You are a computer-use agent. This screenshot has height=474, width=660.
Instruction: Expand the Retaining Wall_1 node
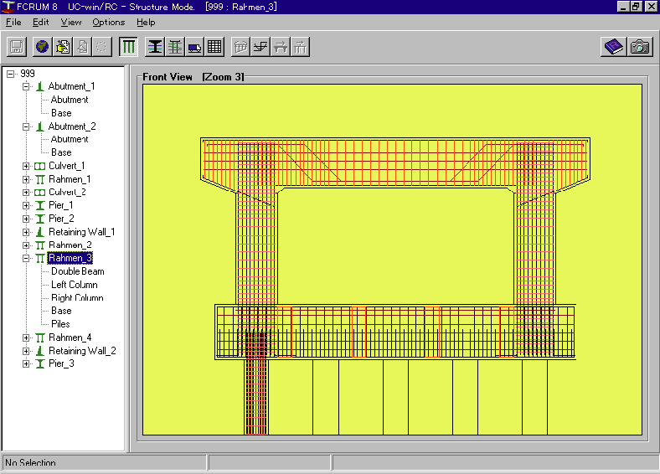pos(27,232)
